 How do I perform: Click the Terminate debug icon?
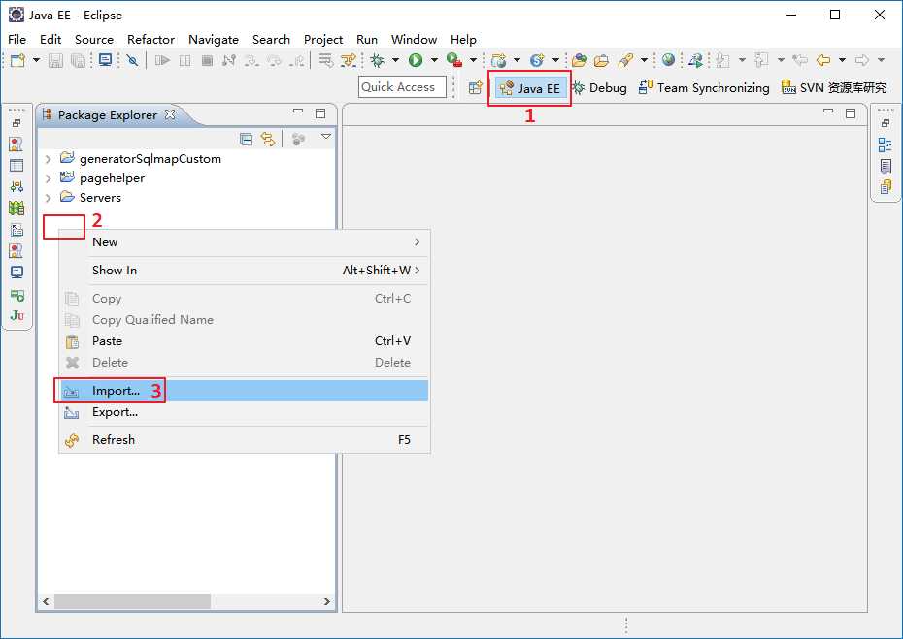pos(208,60)
